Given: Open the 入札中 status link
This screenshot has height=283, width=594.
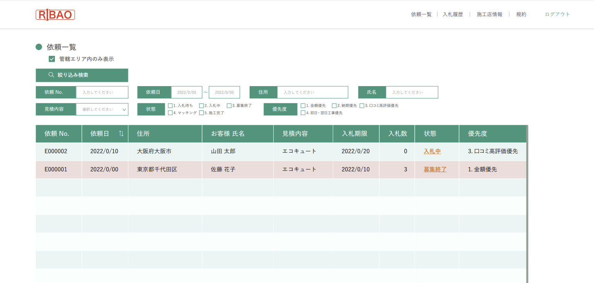Looking at the screenshot, I should tap(432, 151).
